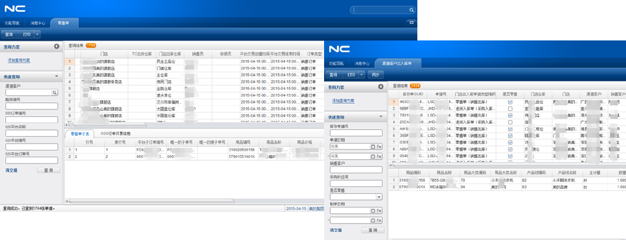Click 打印 toolbar button in the 零售单 window
The width and height of the screenshot is (626, 240).
(26, 35)
